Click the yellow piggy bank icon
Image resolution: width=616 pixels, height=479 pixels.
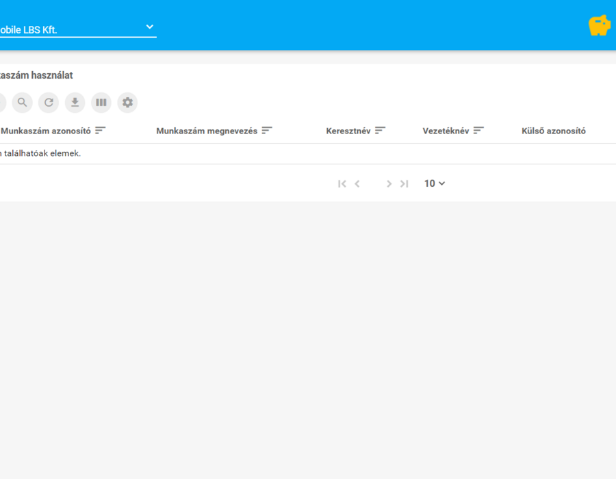point(600,25)
